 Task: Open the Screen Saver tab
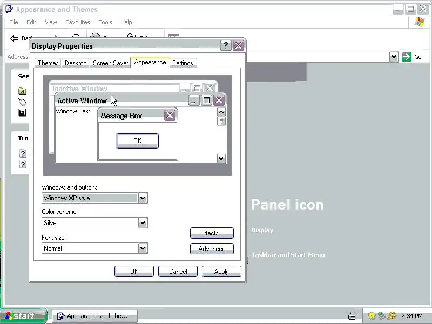click(110, 63)
